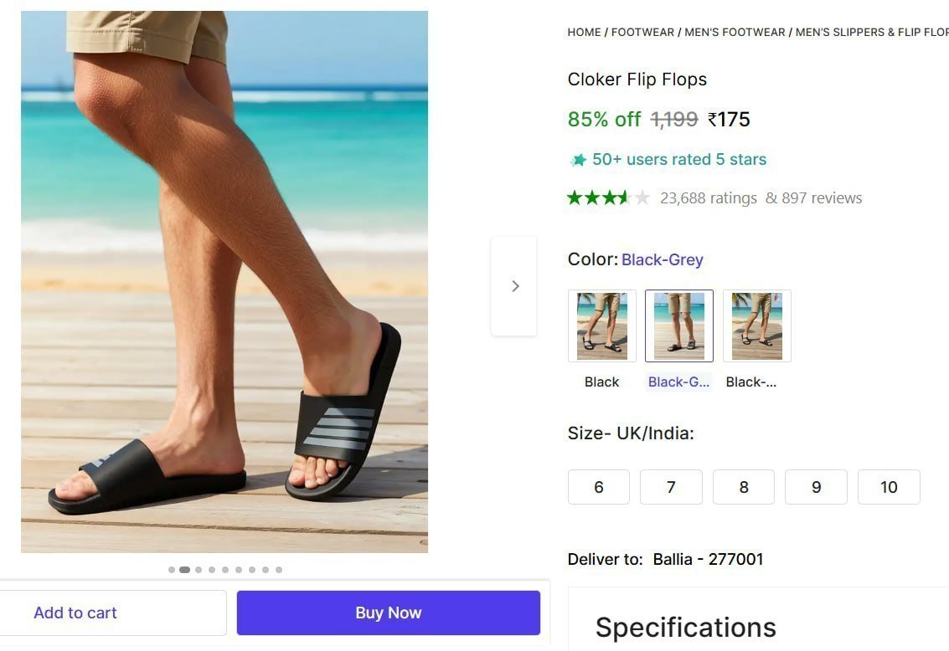Navigate to MEN'S FOOTWEAR breadcrumb link
Screen dimensions: 949x651
(734, 32)
